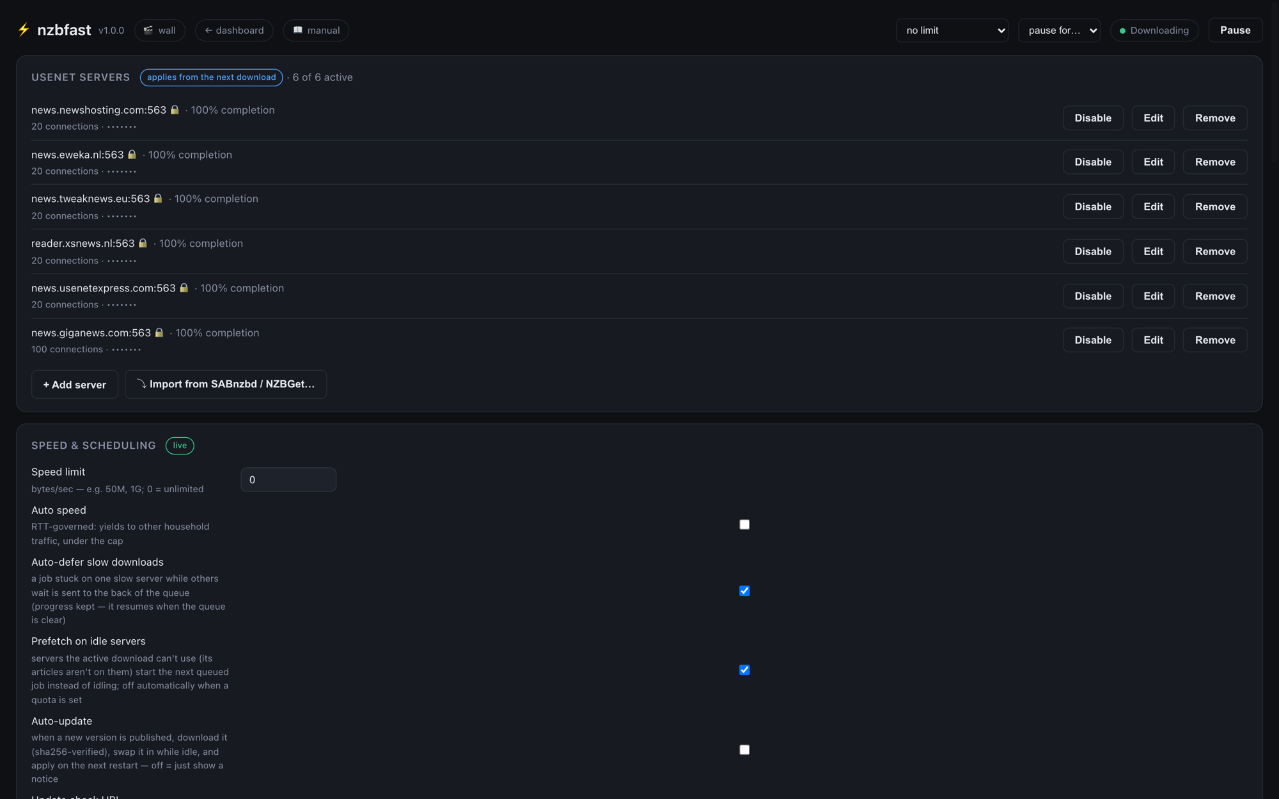The height and width of the screenshot is (799, 1279).
Task: Open the 'pause for…' dropdown
Action: coord(1059,30)
